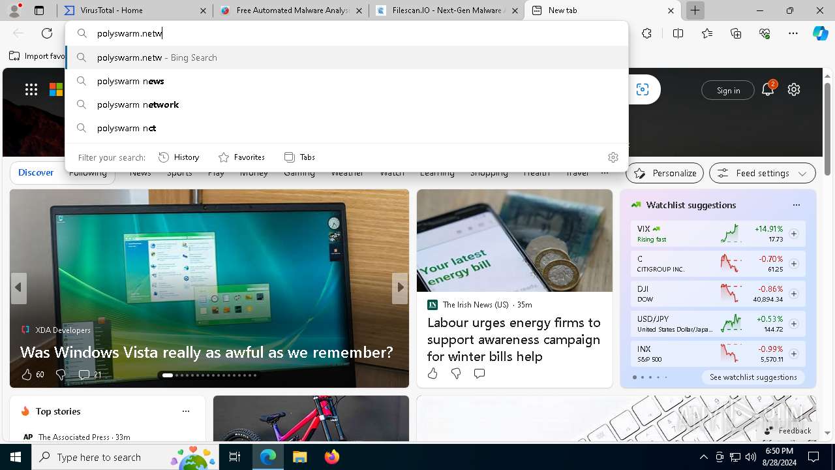The width and height of the screenshot is (835, 470).
Task: Toggle the Split screen icon
Action: click(x=678, y=33)
